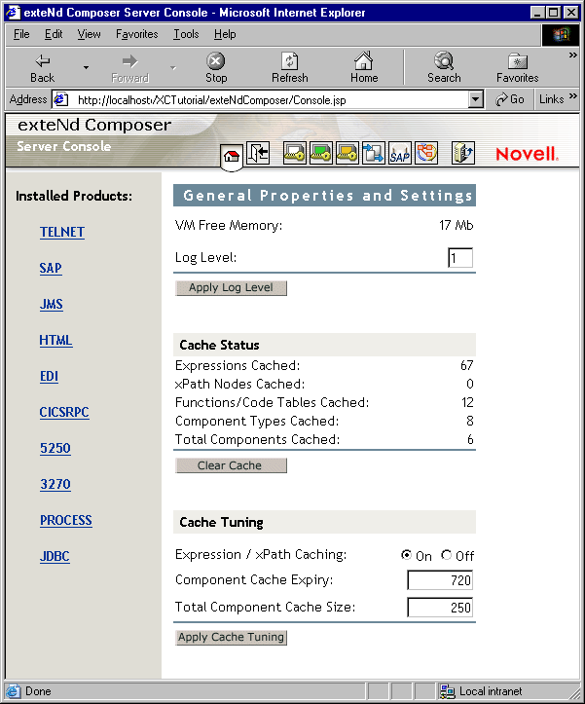This screenshot has height=704, width=585.
Task: Open the blue arrows document transfer icon
Action: [374, 153]
